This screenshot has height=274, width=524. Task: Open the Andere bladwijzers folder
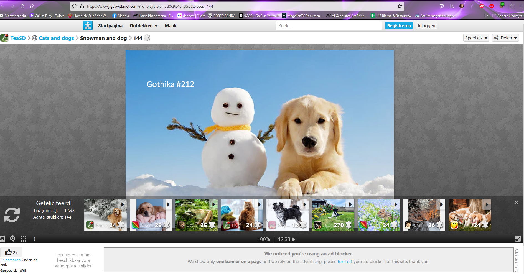coord(508,16)
